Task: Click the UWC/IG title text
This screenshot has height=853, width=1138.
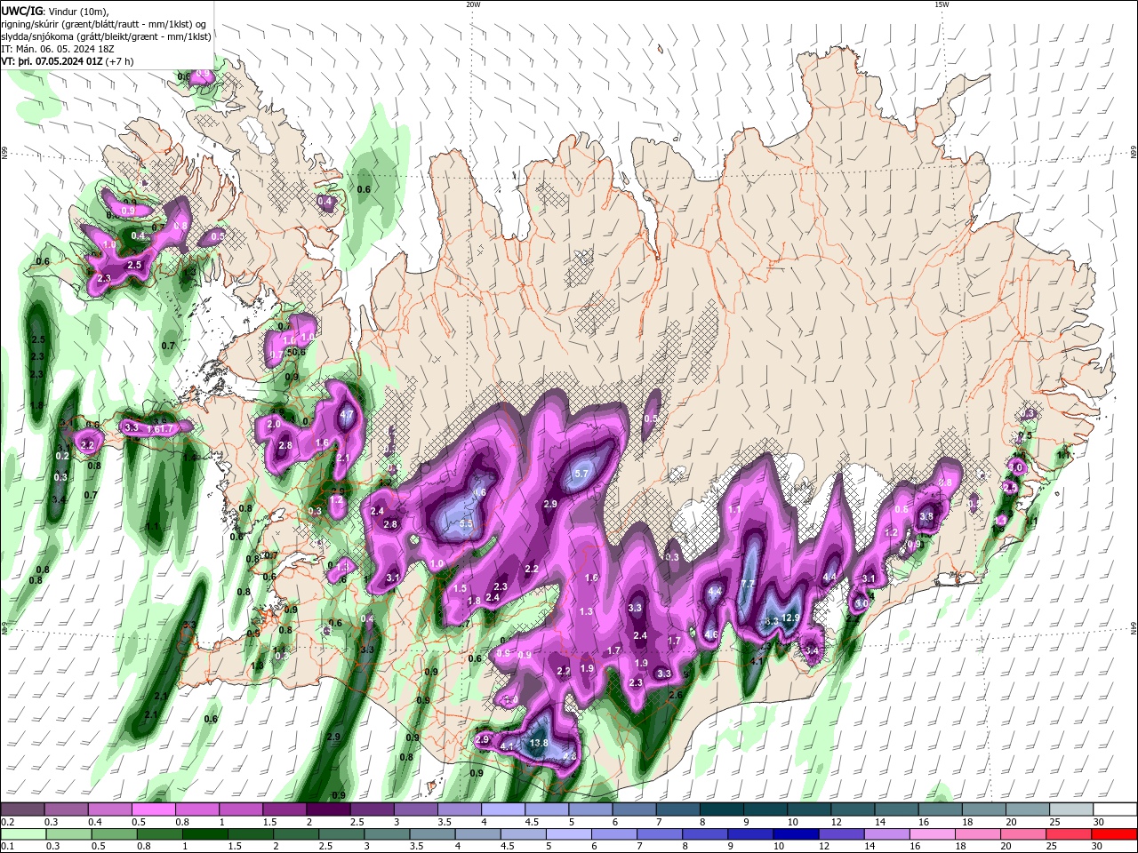Action: click(20, 11)
